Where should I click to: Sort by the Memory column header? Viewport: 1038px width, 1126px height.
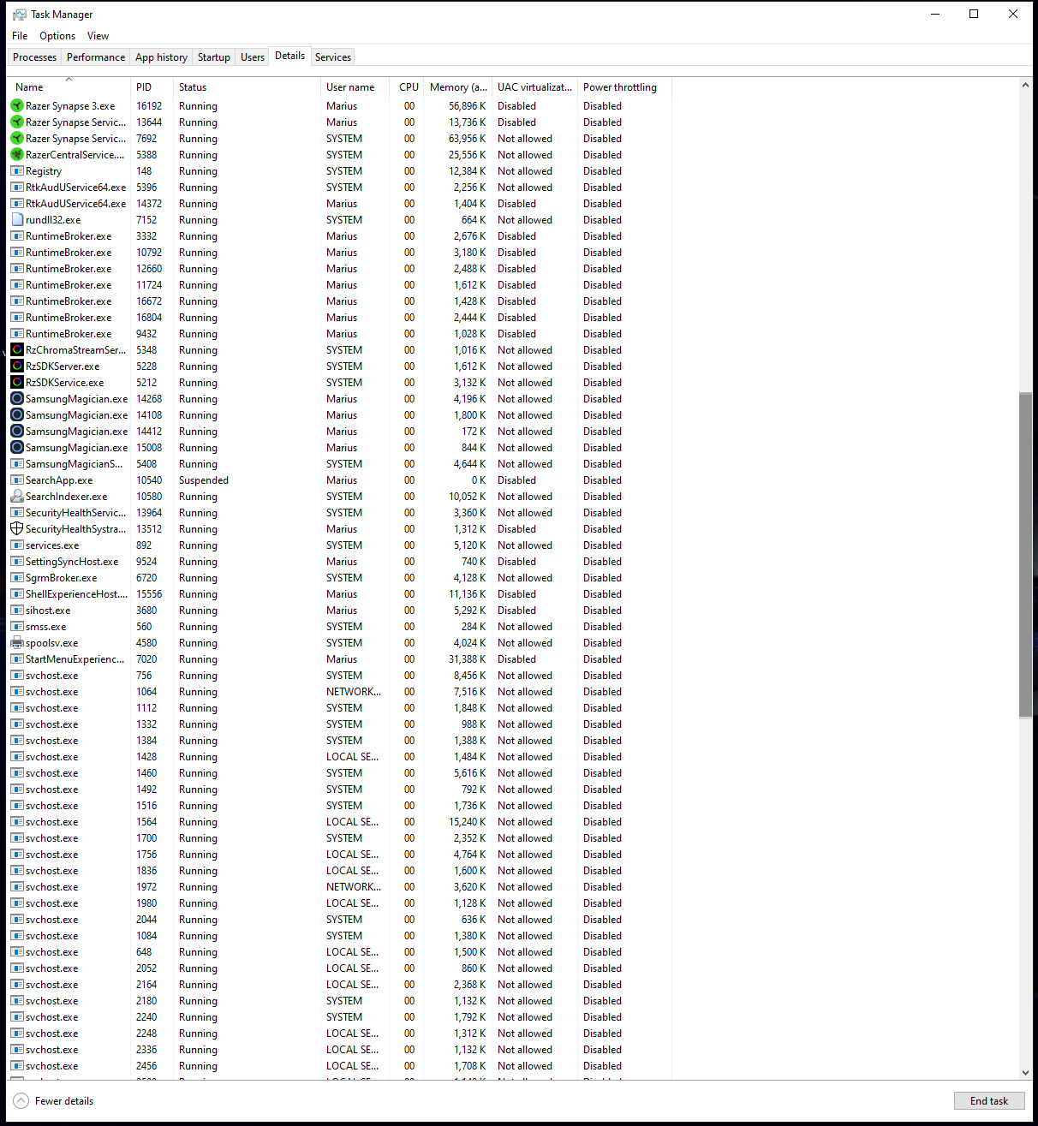(x=458, y=86)
